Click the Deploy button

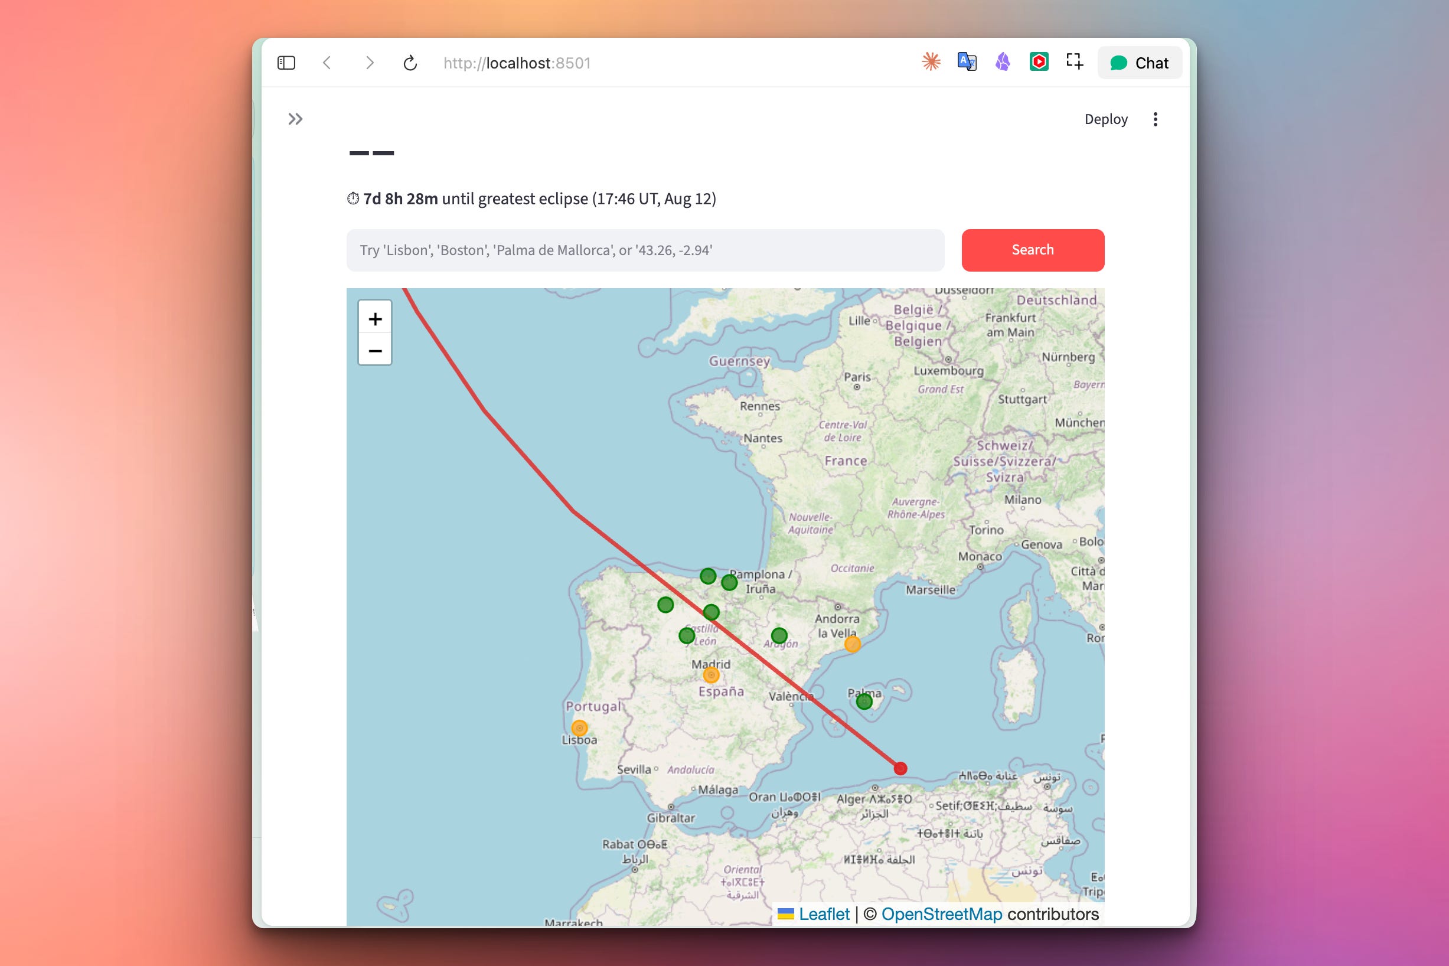[x=1106, y=119]
